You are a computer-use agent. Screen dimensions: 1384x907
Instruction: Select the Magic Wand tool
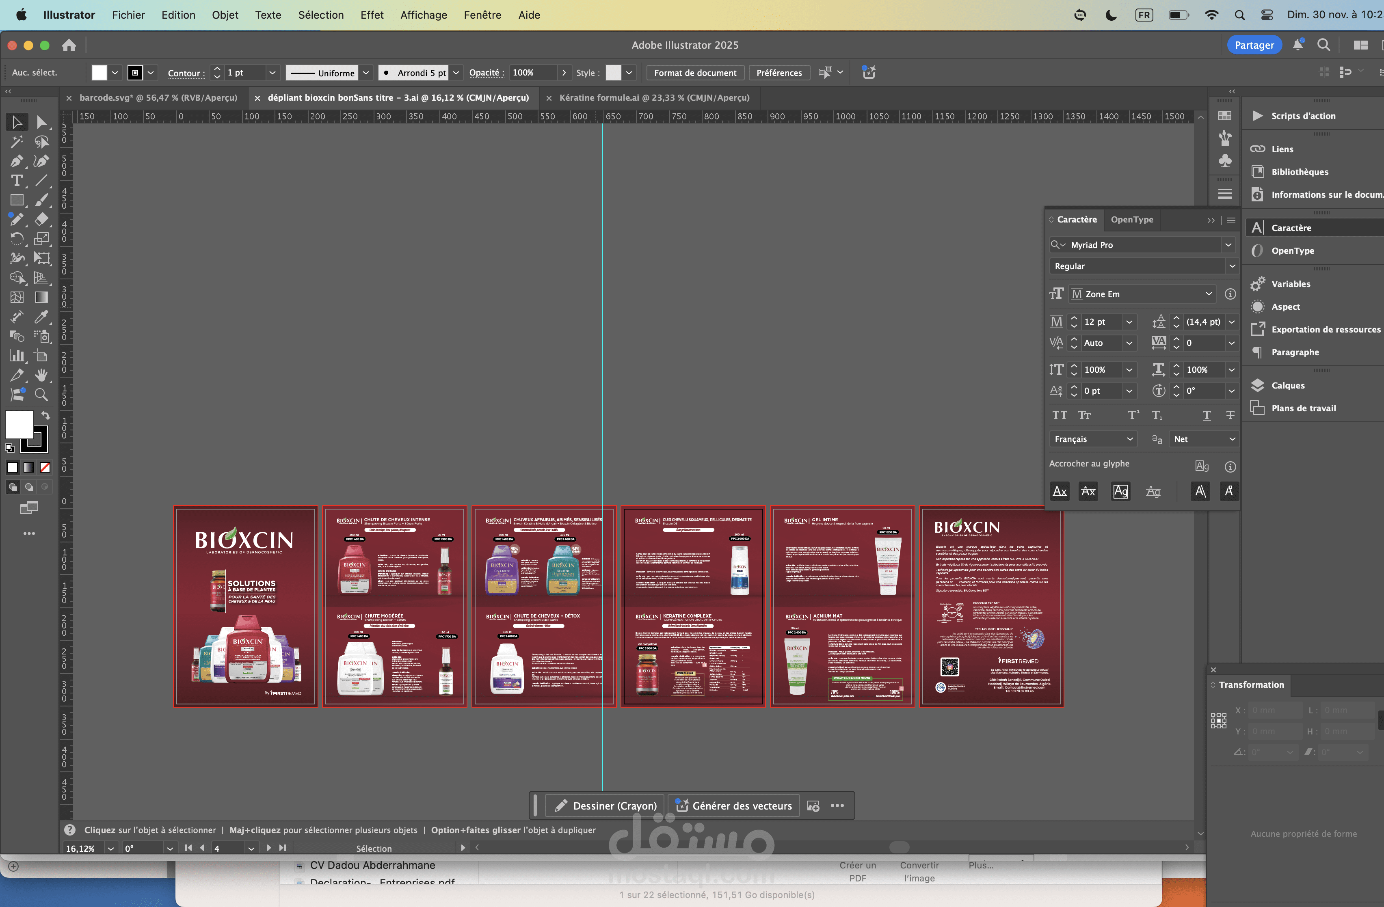point(16,141)
